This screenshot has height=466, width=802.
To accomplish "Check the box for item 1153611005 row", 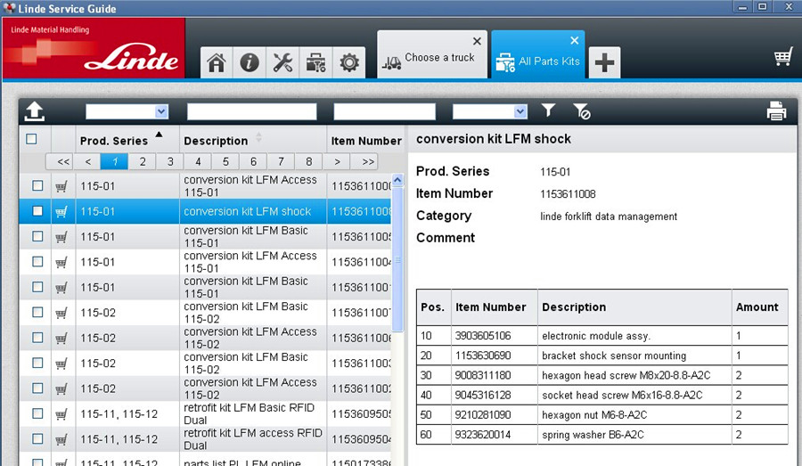I will [37, 236].
